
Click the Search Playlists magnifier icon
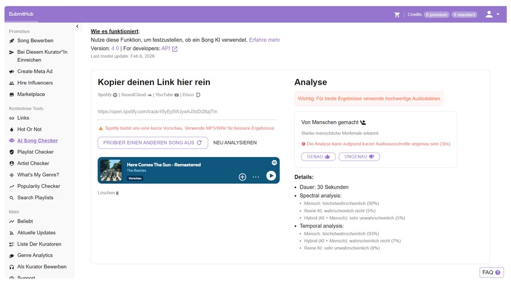(x=12, y=198)
